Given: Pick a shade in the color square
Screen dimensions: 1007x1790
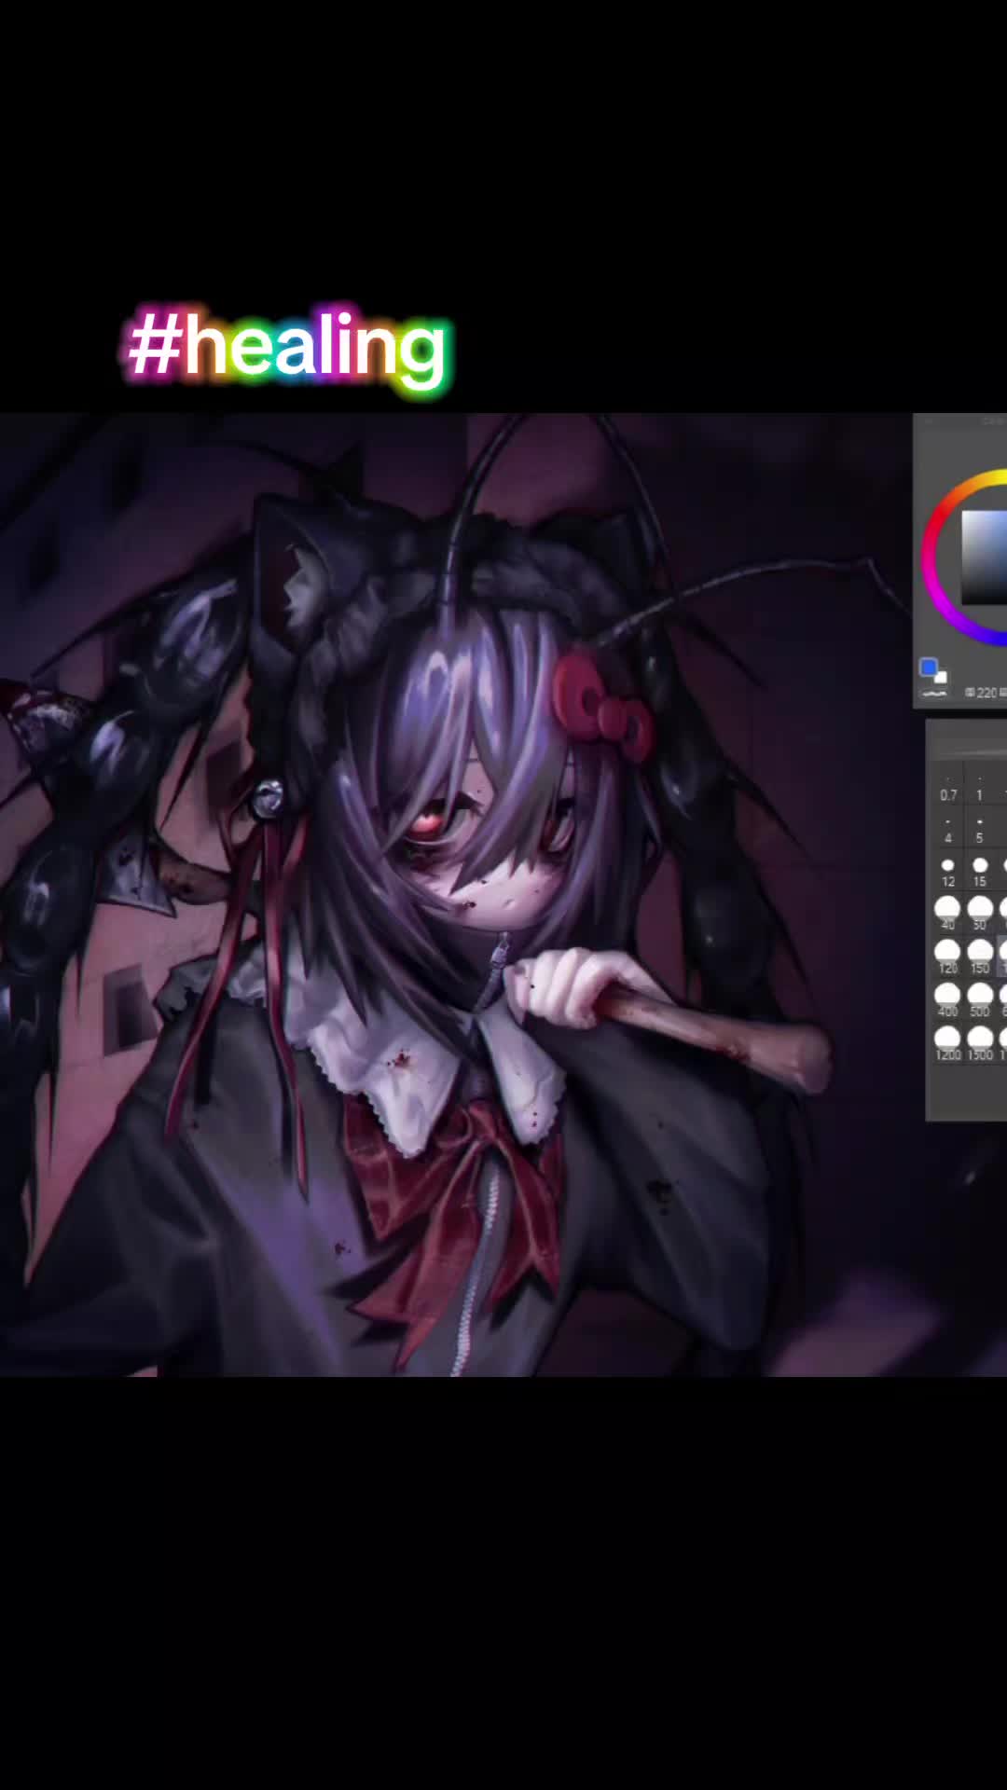Looking at the screenshot, I should point(985,557).
